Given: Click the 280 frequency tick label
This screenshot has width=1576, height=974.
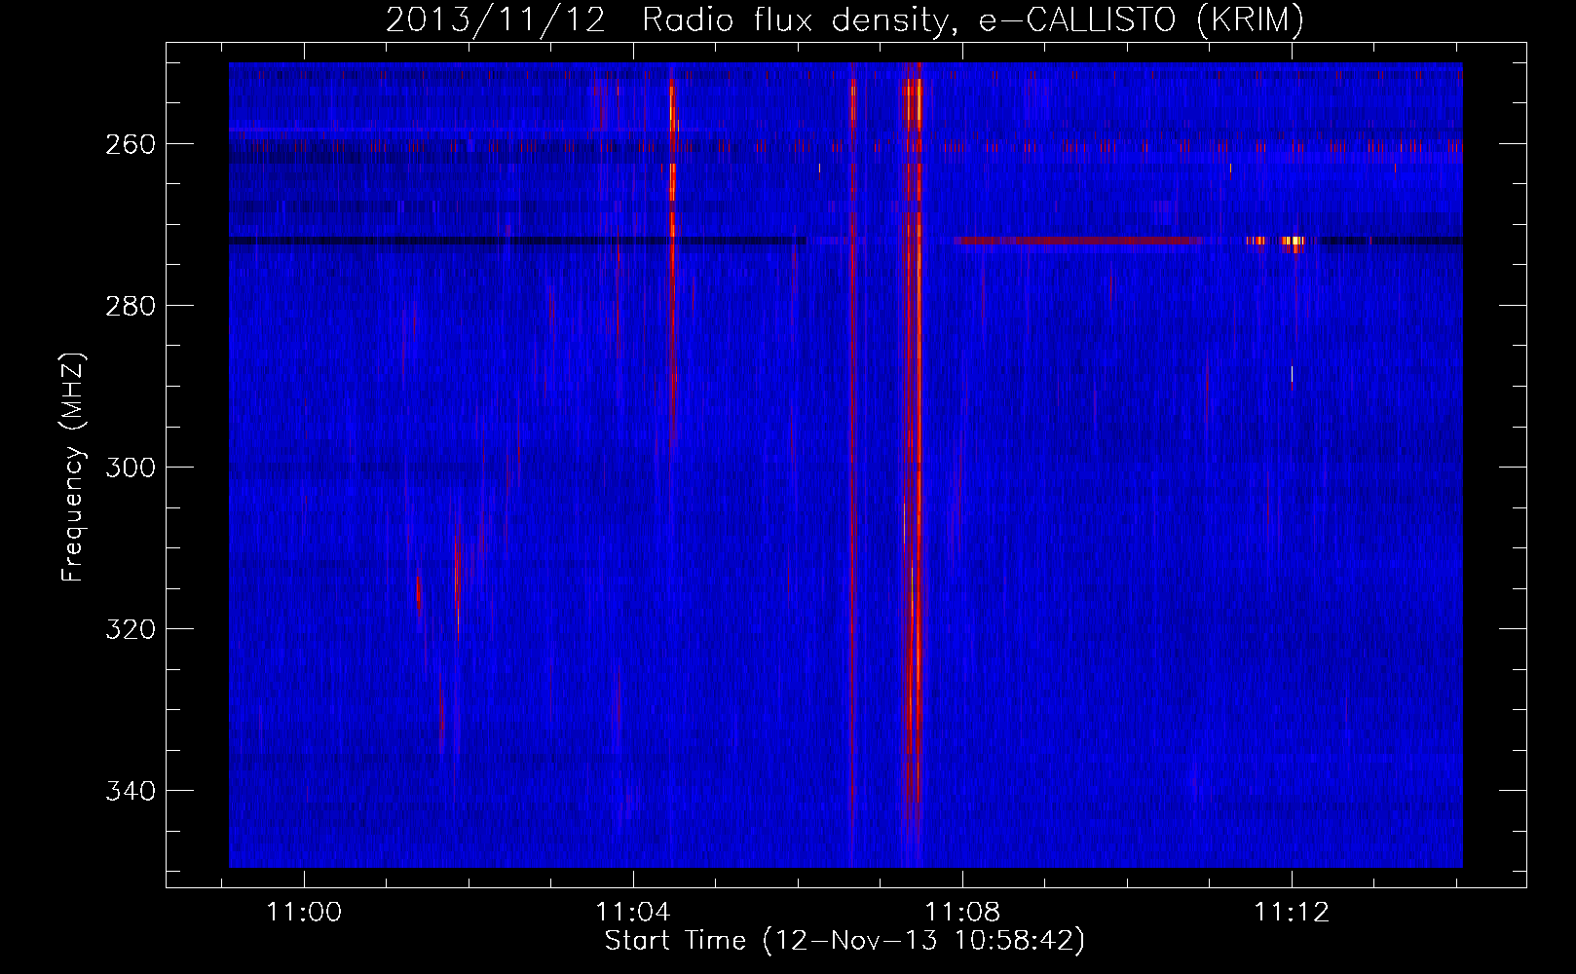Looking at the screenshot, I should [130, 306].
